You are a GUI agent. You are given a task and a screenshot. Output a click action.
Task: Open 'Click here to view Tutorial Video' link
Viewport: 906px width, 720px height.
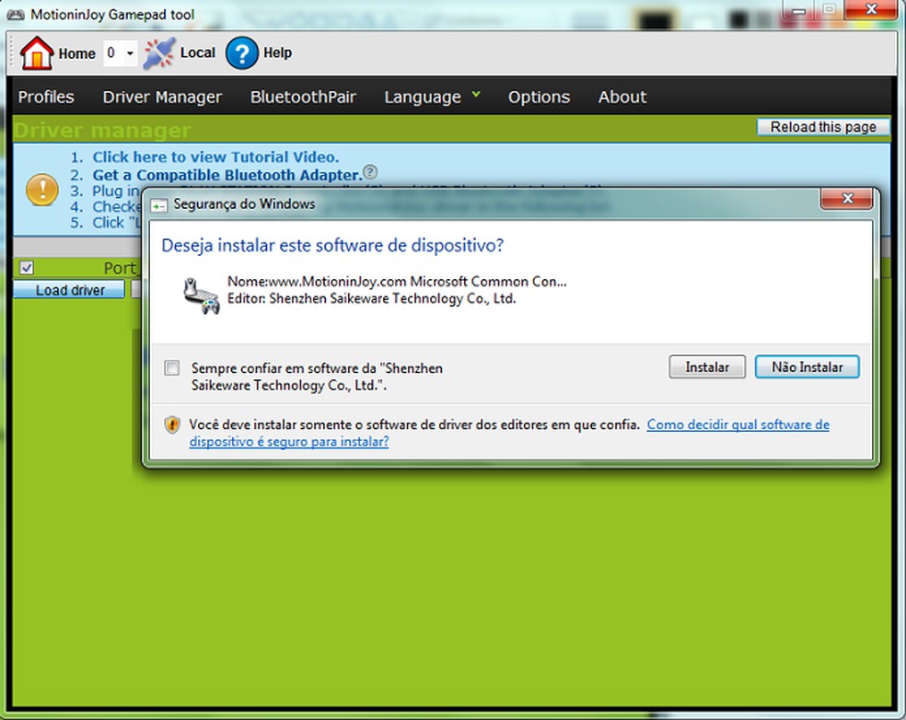[x=215, y=157]
